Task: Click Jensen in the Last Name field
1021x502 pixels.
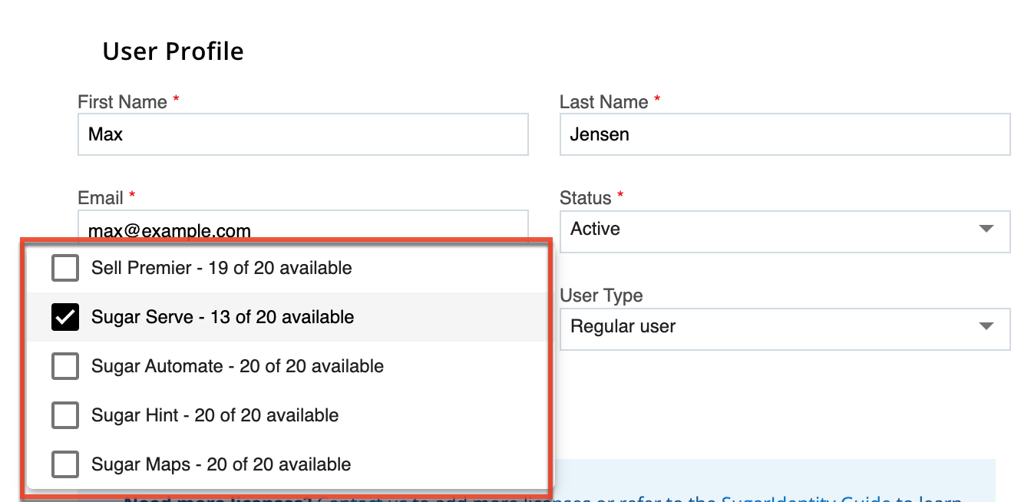Action: [x=598, y=134]
